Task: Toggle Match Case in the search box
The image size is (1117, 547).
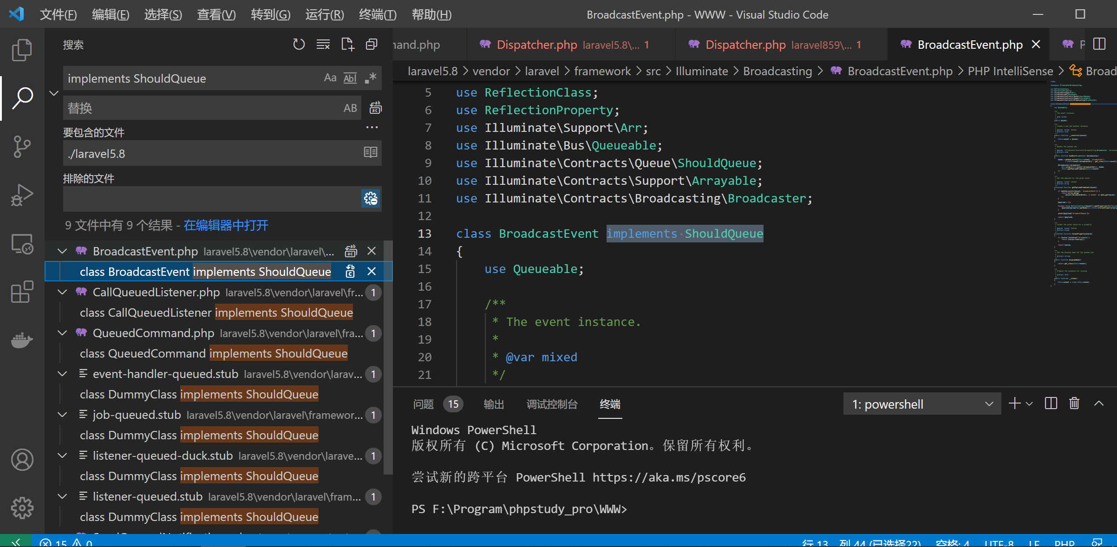Action: point(330,78)
